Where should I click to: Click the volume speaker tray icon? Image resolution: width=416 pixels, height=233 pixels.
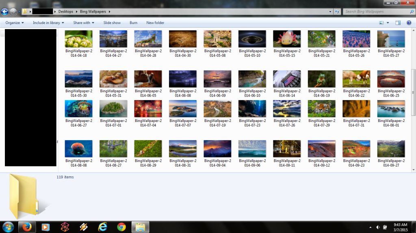378,227
